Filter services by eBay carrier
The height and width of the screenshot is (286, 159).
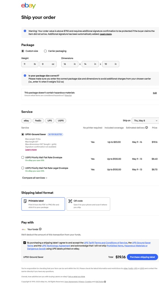click(26, 121)
